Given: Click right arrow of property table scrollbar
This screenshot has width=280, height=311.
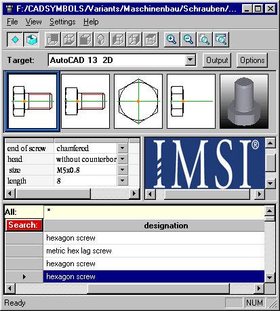Looking at the screenshot, I should [134, 194].
